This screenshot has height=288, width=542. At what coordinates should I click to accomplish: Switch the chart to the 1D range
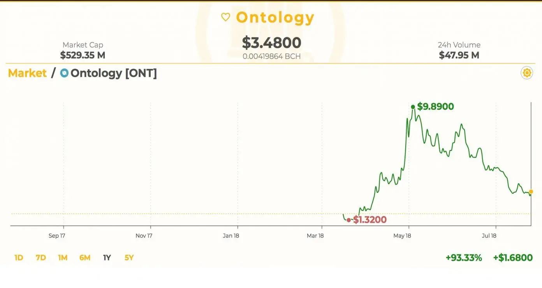[x=19, y=258]
